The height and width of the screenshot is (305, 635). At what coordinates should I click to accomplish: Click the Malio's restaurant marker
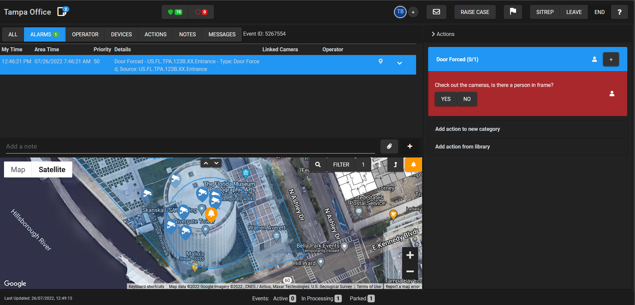pos(195,266)
